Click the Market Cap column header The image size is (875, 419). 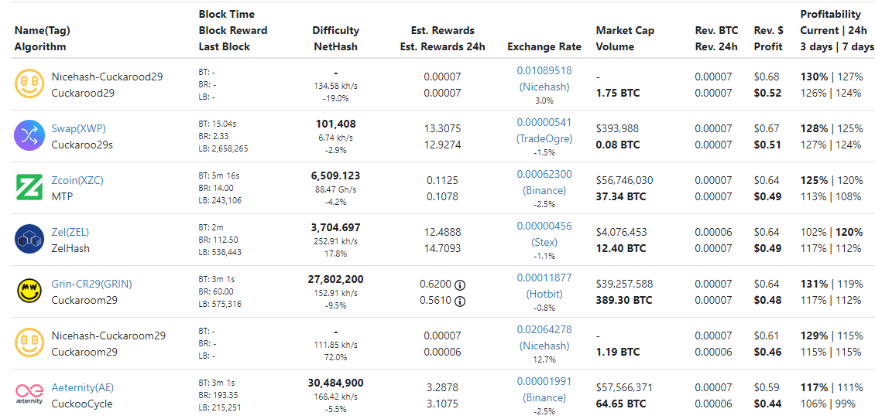625,31
